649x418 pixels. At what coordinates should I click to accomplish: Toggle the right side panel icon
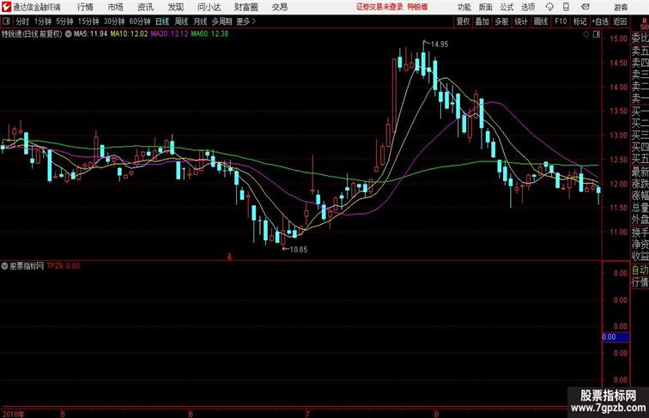click(x=597, y=34)
